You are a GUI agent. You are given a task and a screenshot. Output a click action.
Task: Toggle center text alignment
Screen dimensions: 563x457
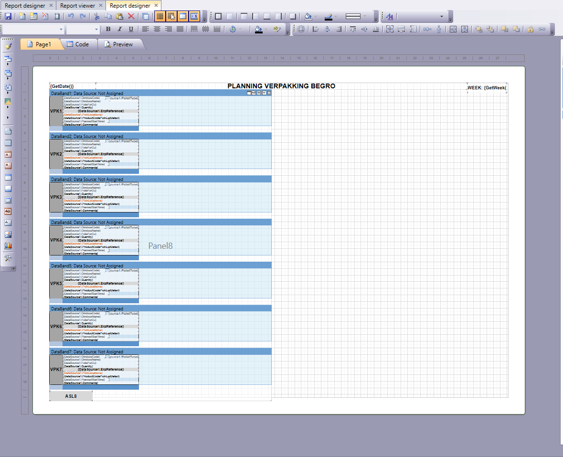(157, 29)
